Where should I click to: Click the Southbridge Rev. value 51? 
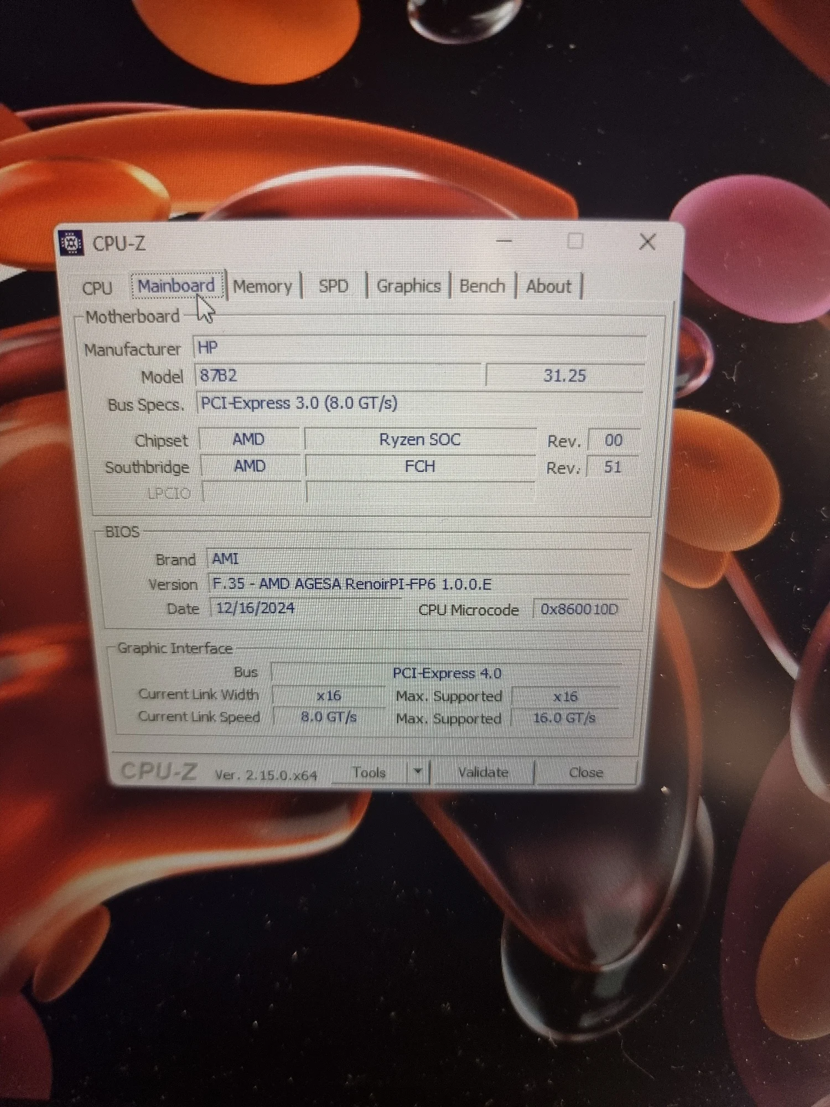click(x=613, y=467)
